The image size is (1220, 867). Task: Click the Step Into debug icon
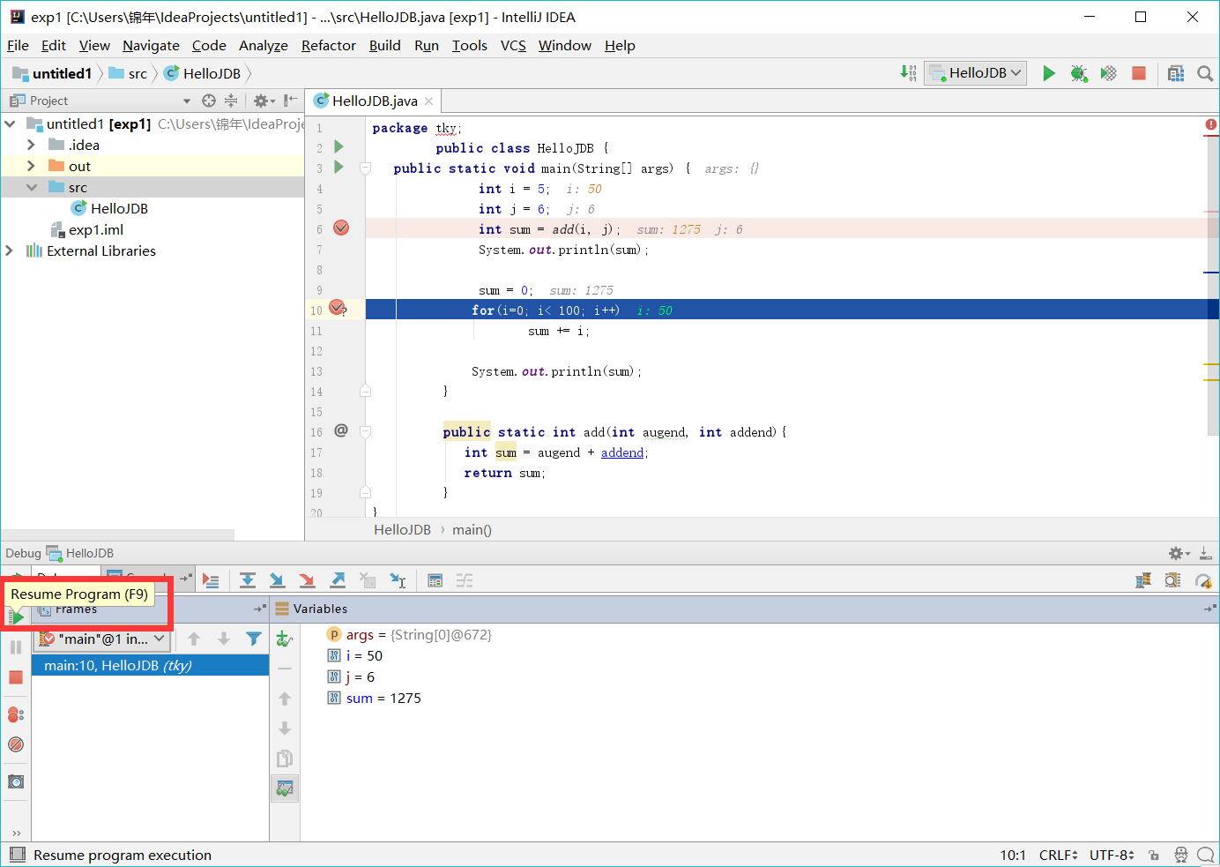click(277, 580)
